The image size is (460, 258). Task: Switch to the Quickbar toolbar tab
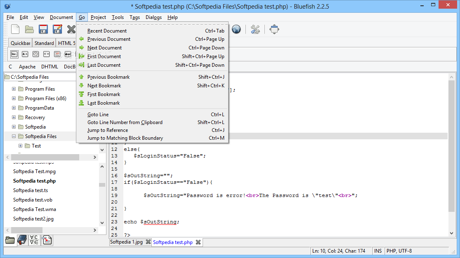point(20,43)
